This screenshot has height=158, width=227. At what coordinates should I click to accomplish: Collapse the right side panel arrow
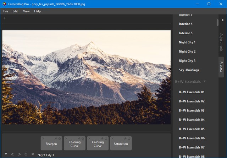(223, 20)
